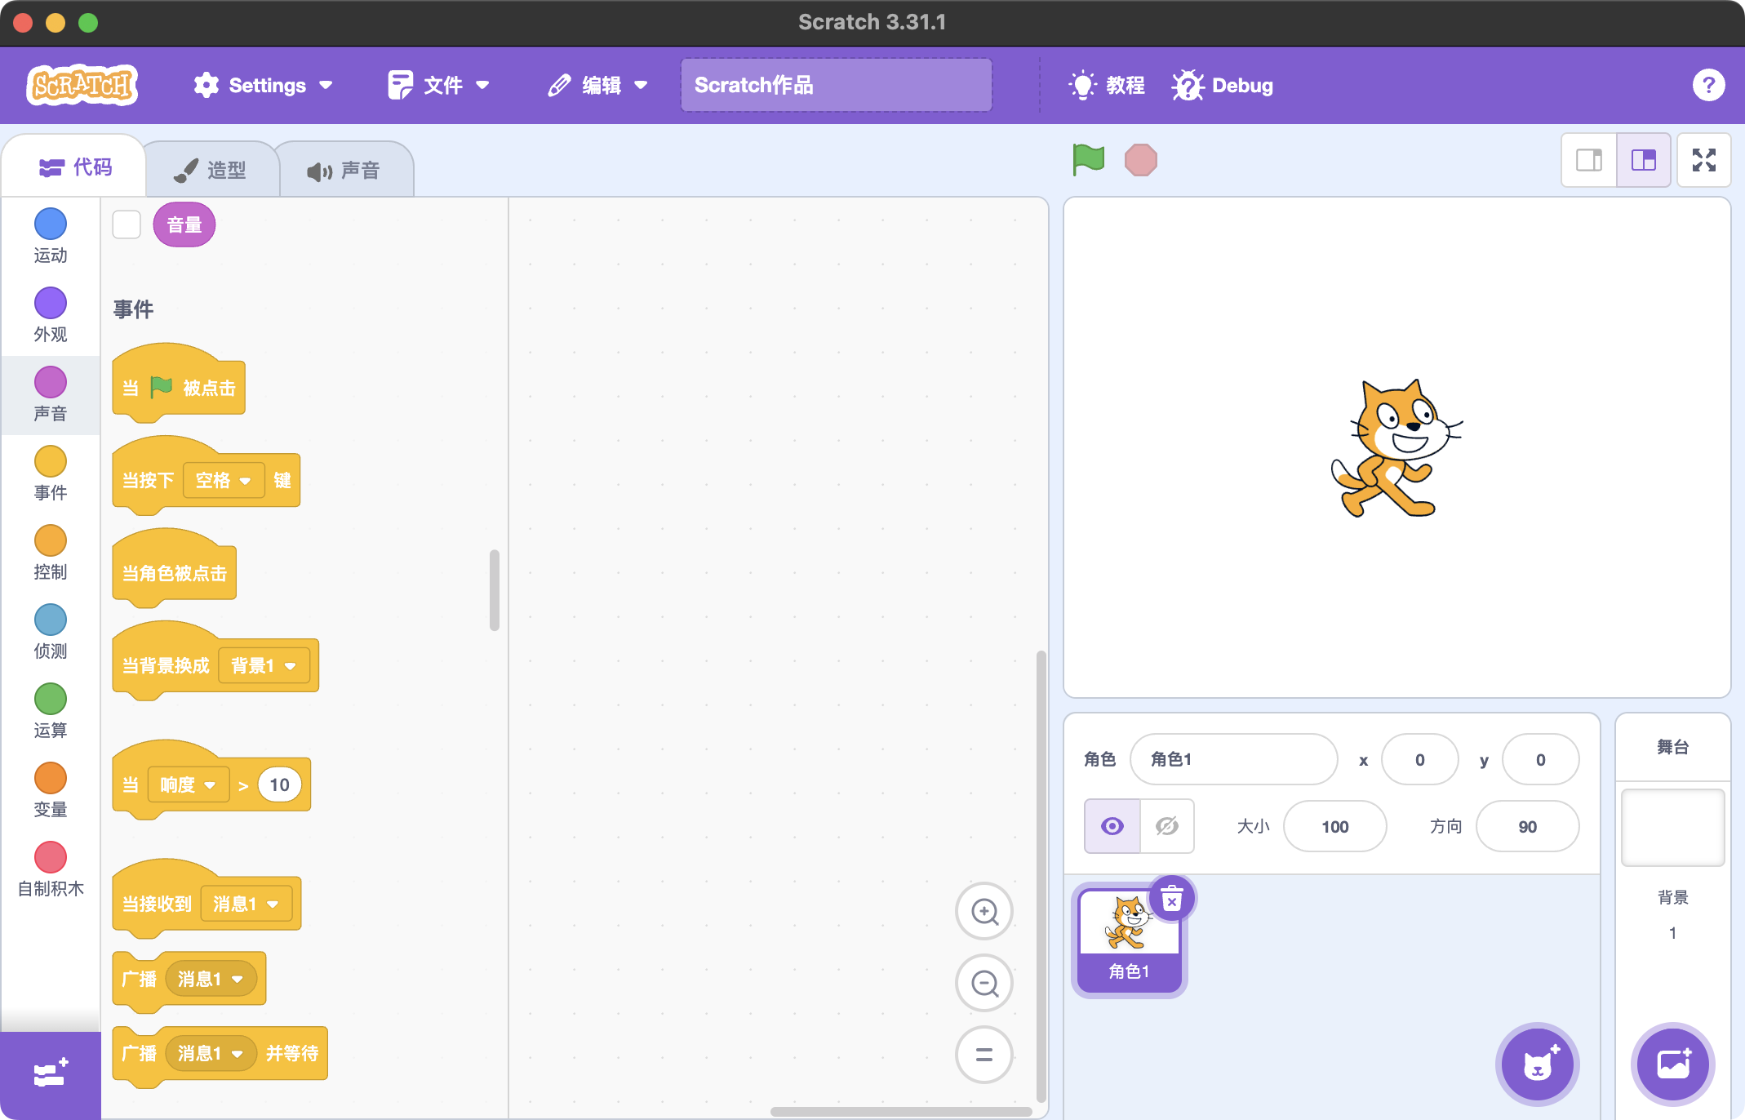Select the 外观 looks category
Screen dimensions: 1745x1120
click(x=51, y=315)
